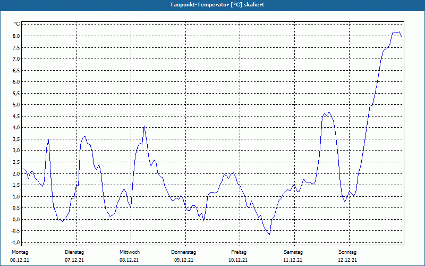Screen dimensions: 425x266
Task: Click the 6,0 y-axis label
Action: 16,82
